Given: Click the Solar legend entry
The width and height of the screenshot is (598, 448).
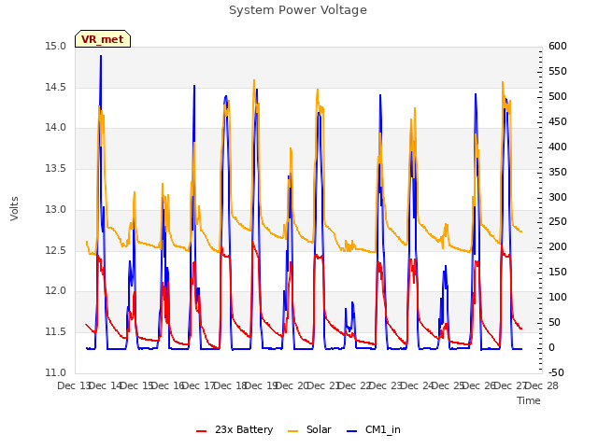Looking at the screenshot, I should point(309,429).
